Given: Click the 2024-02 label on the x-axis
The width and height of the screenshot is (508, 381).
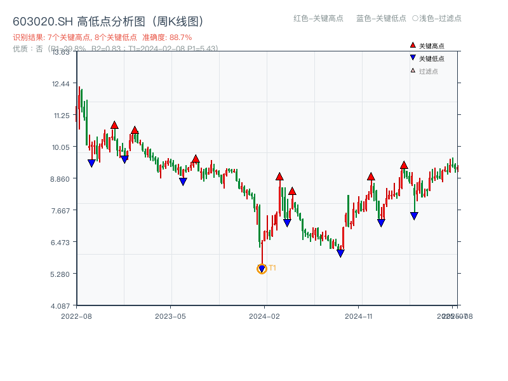Looking at the screenshot, I should (x=265, y=315).
